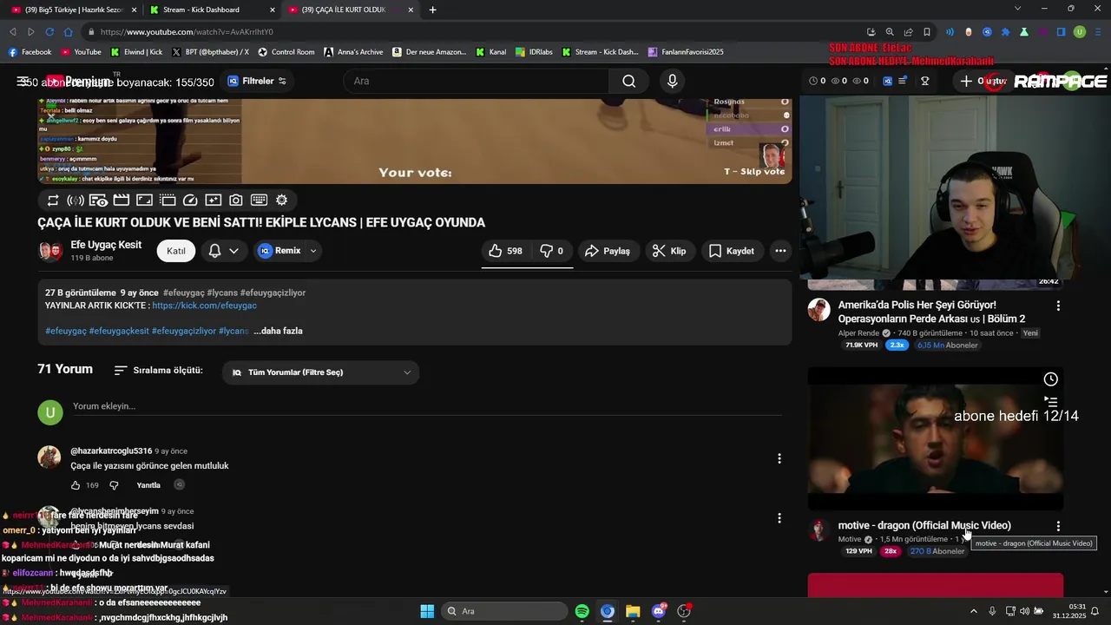Click Amerika'da Polis Her Şeyi Görüyor title
This screenshot has height=625, width=1111.
click(x=931, y=312)
